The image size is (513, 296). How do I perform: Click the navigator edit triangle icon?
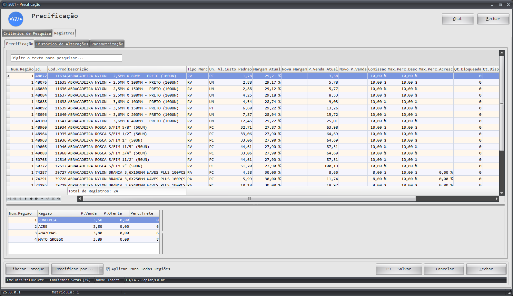pyautogui.click(x=42, y=199)
